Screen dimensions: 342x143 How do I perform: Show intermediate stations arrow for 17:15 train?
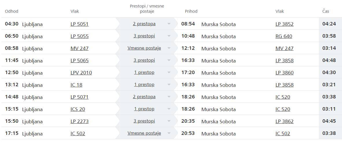click(x=169, y=133)
